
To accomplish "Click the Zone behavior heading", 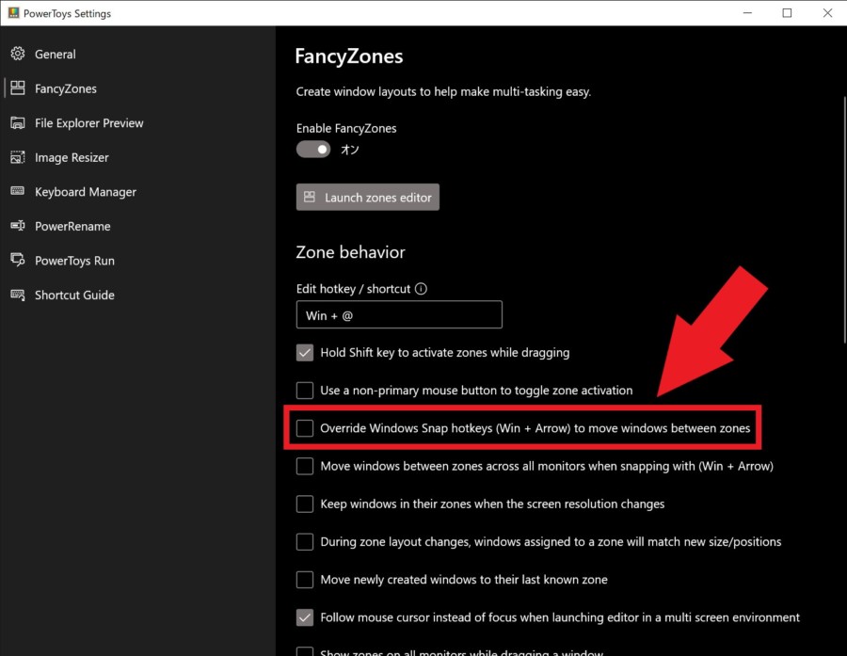I will pyautogui.click(x=351, y=252).
